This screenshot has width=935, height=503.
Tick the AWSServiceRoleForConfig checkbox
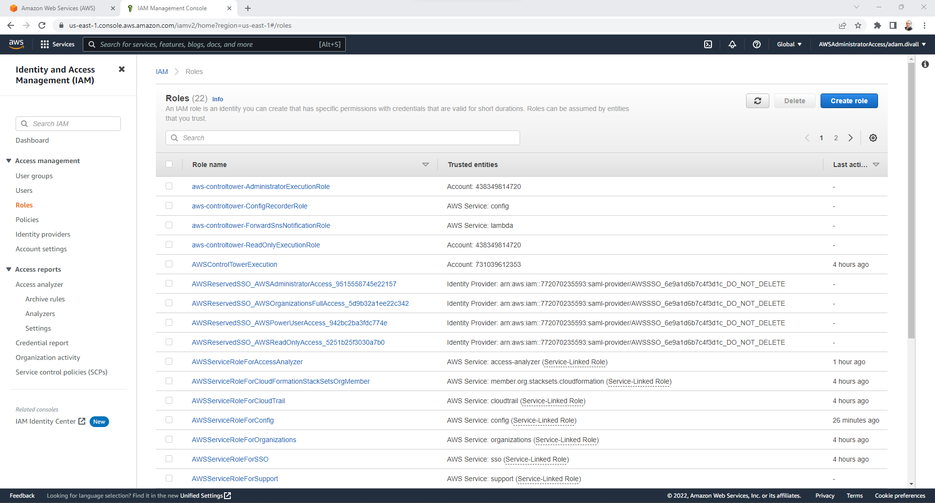point(169,420)
